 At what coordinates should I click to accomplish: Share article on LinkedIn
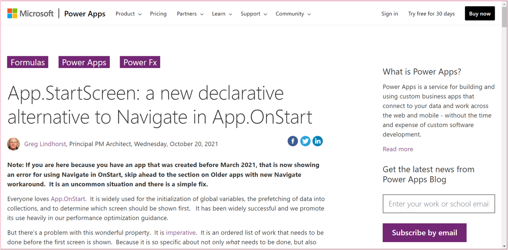click(317, 141)
